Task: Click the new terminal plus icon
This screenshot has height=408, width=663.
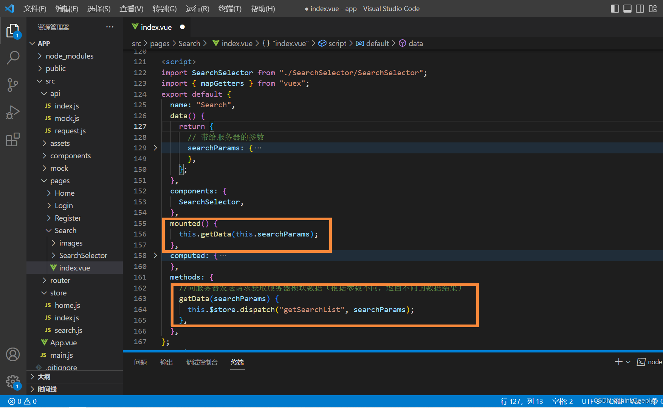Action: click(618, 362)
